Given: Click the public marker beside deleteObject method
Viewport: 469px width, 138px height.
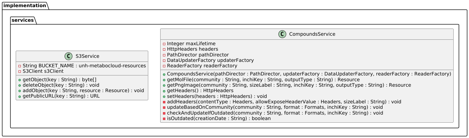Looking at the screenshot, I should [x=19, y=85].
